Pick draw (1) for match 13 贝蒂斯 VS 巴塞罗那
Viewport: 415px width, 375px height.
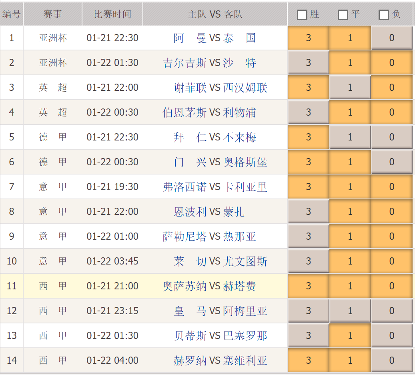[x=350, y=335]
